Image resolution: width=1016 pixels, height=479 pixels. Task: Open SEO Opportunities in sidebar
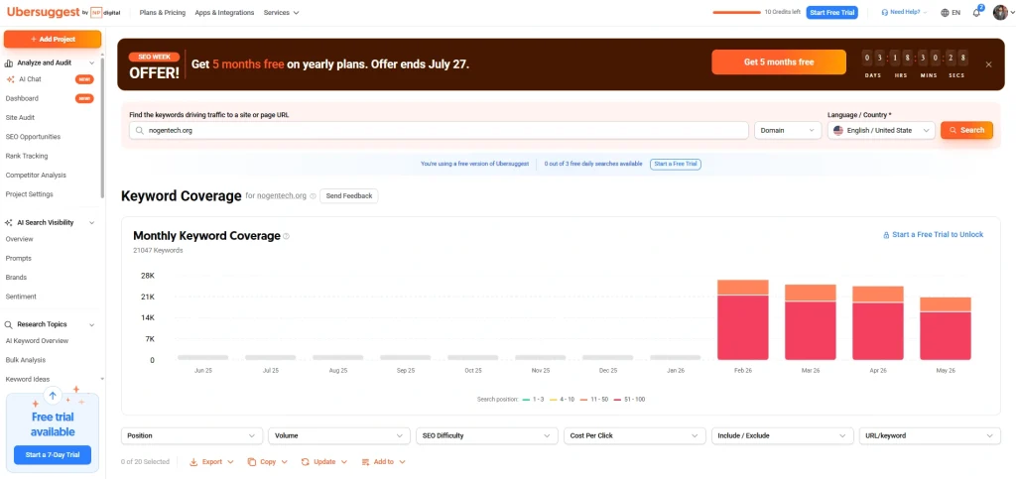pyautogui.click(x=33, y=137)
